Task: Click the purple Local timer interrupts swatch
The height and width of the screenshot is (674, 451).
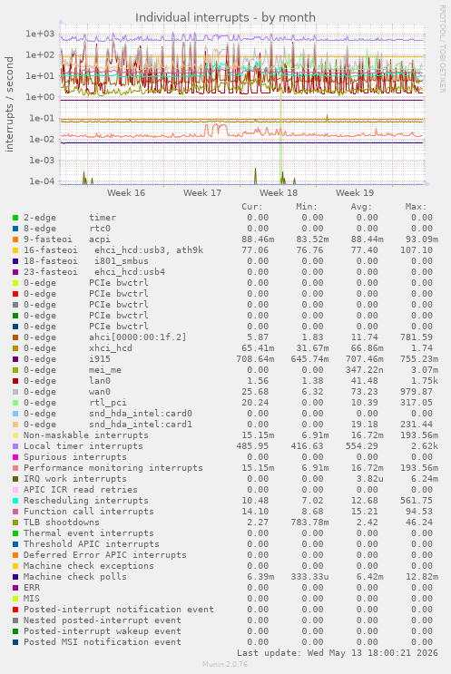Action: [x=15, y=446]
